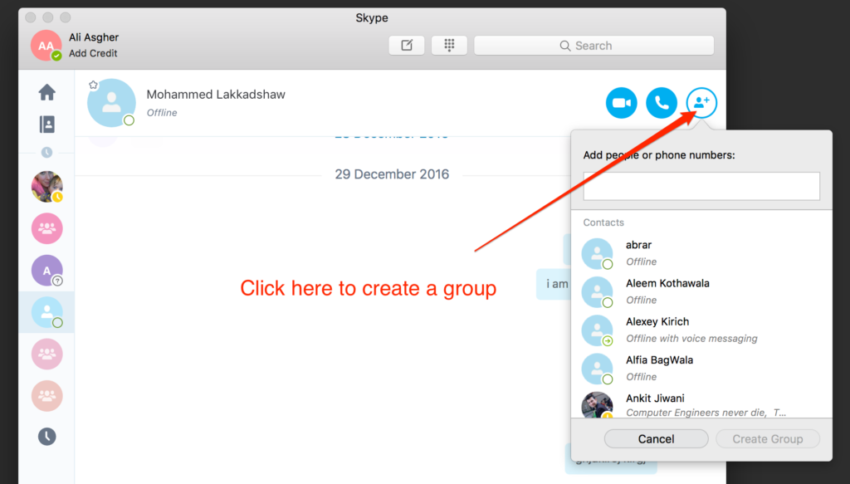Image resolution: width=850 pixels, height=484 pixels.
Task: Click the add people icon
Action: [x=701, y=102]
